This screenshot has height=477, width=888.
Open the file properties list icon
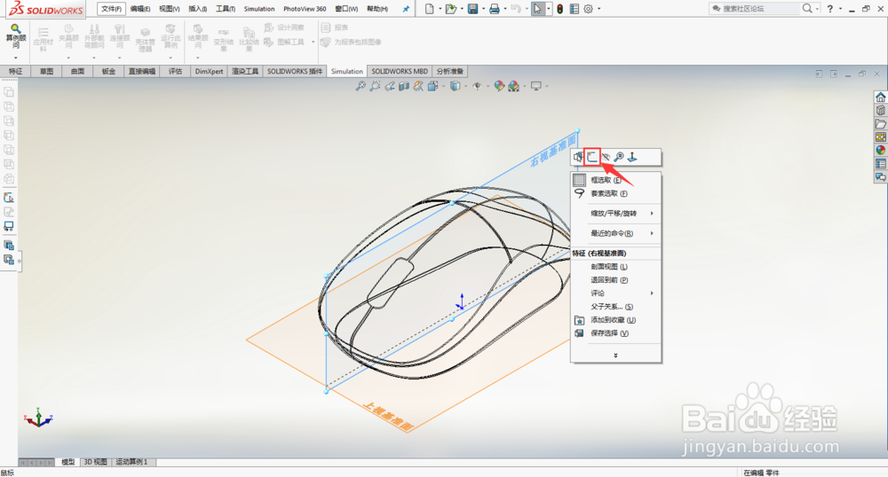575,9
